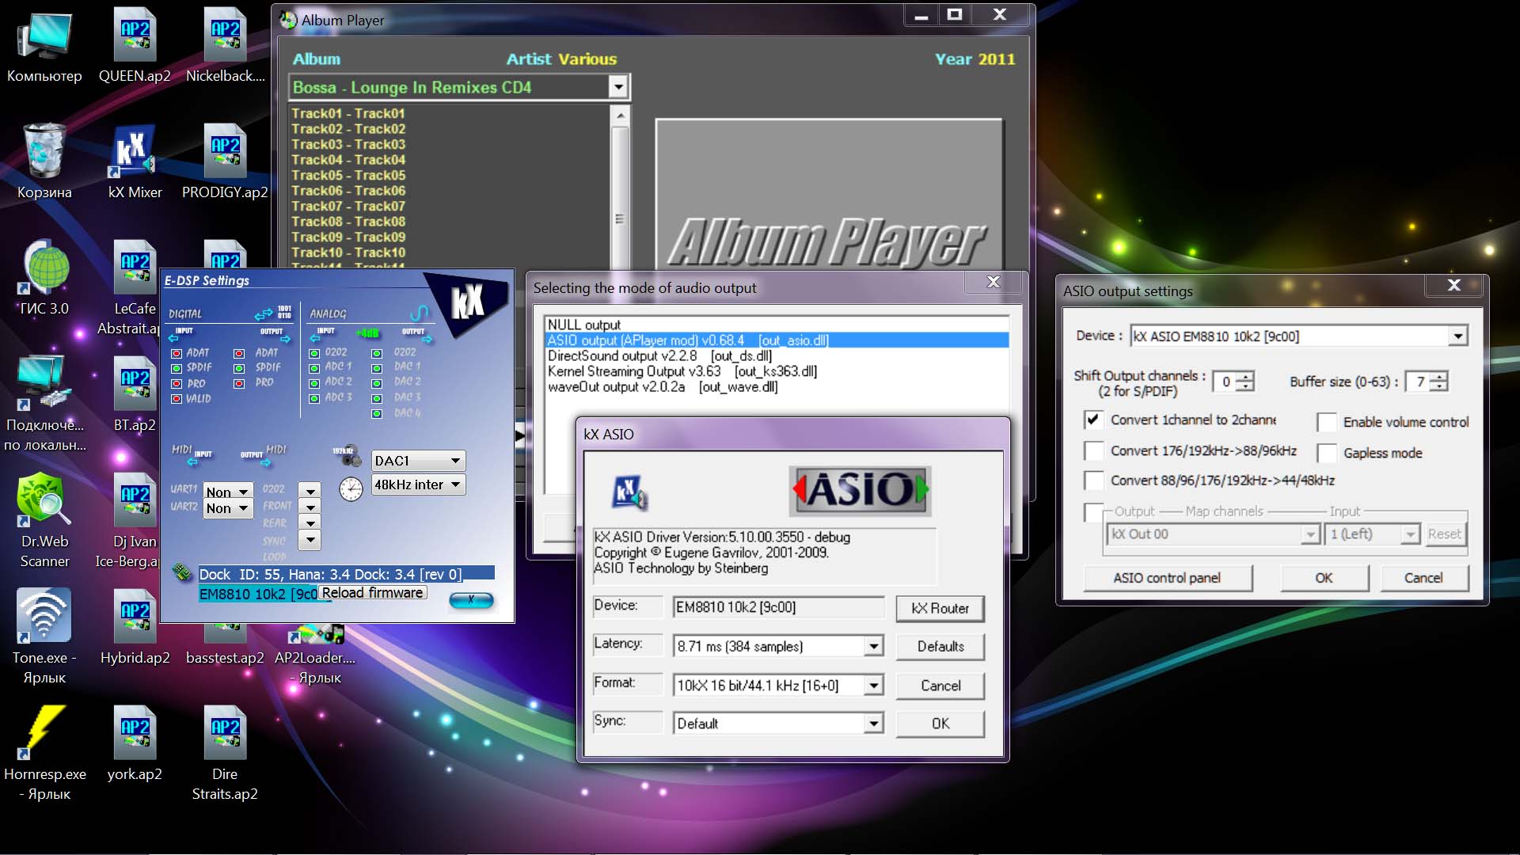The image size is (1520, 855).
Task: Check Convert 88/96/176/192kHz->44/48kHz option
Action: [1093, 481]
